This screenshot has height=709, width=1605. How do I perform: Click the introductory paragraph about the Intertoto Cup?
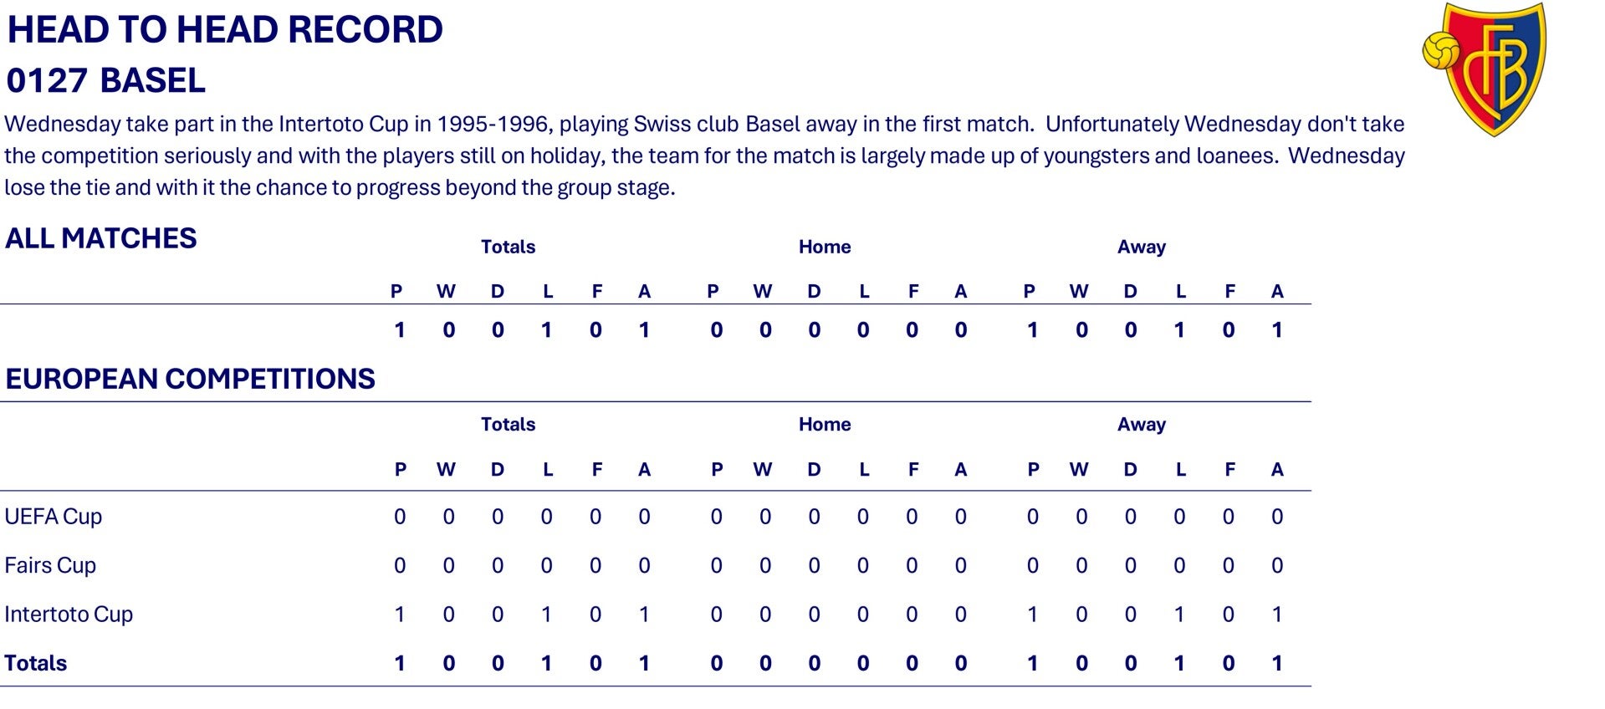703,156
